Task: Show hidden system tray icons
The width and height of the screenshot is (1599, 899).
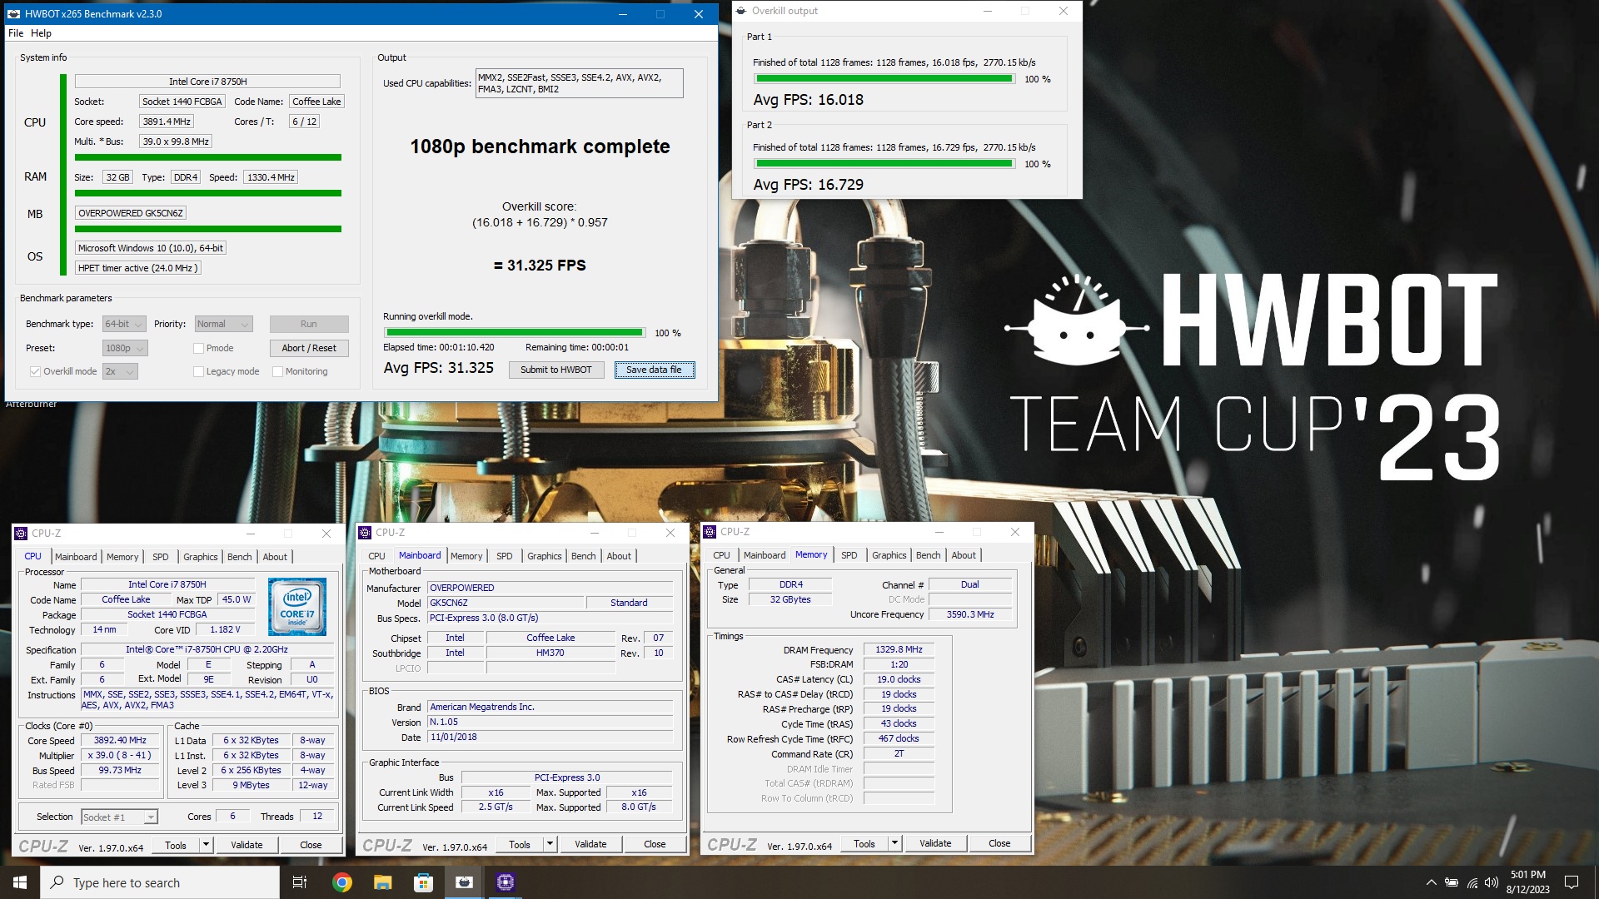Action: 1431,882
